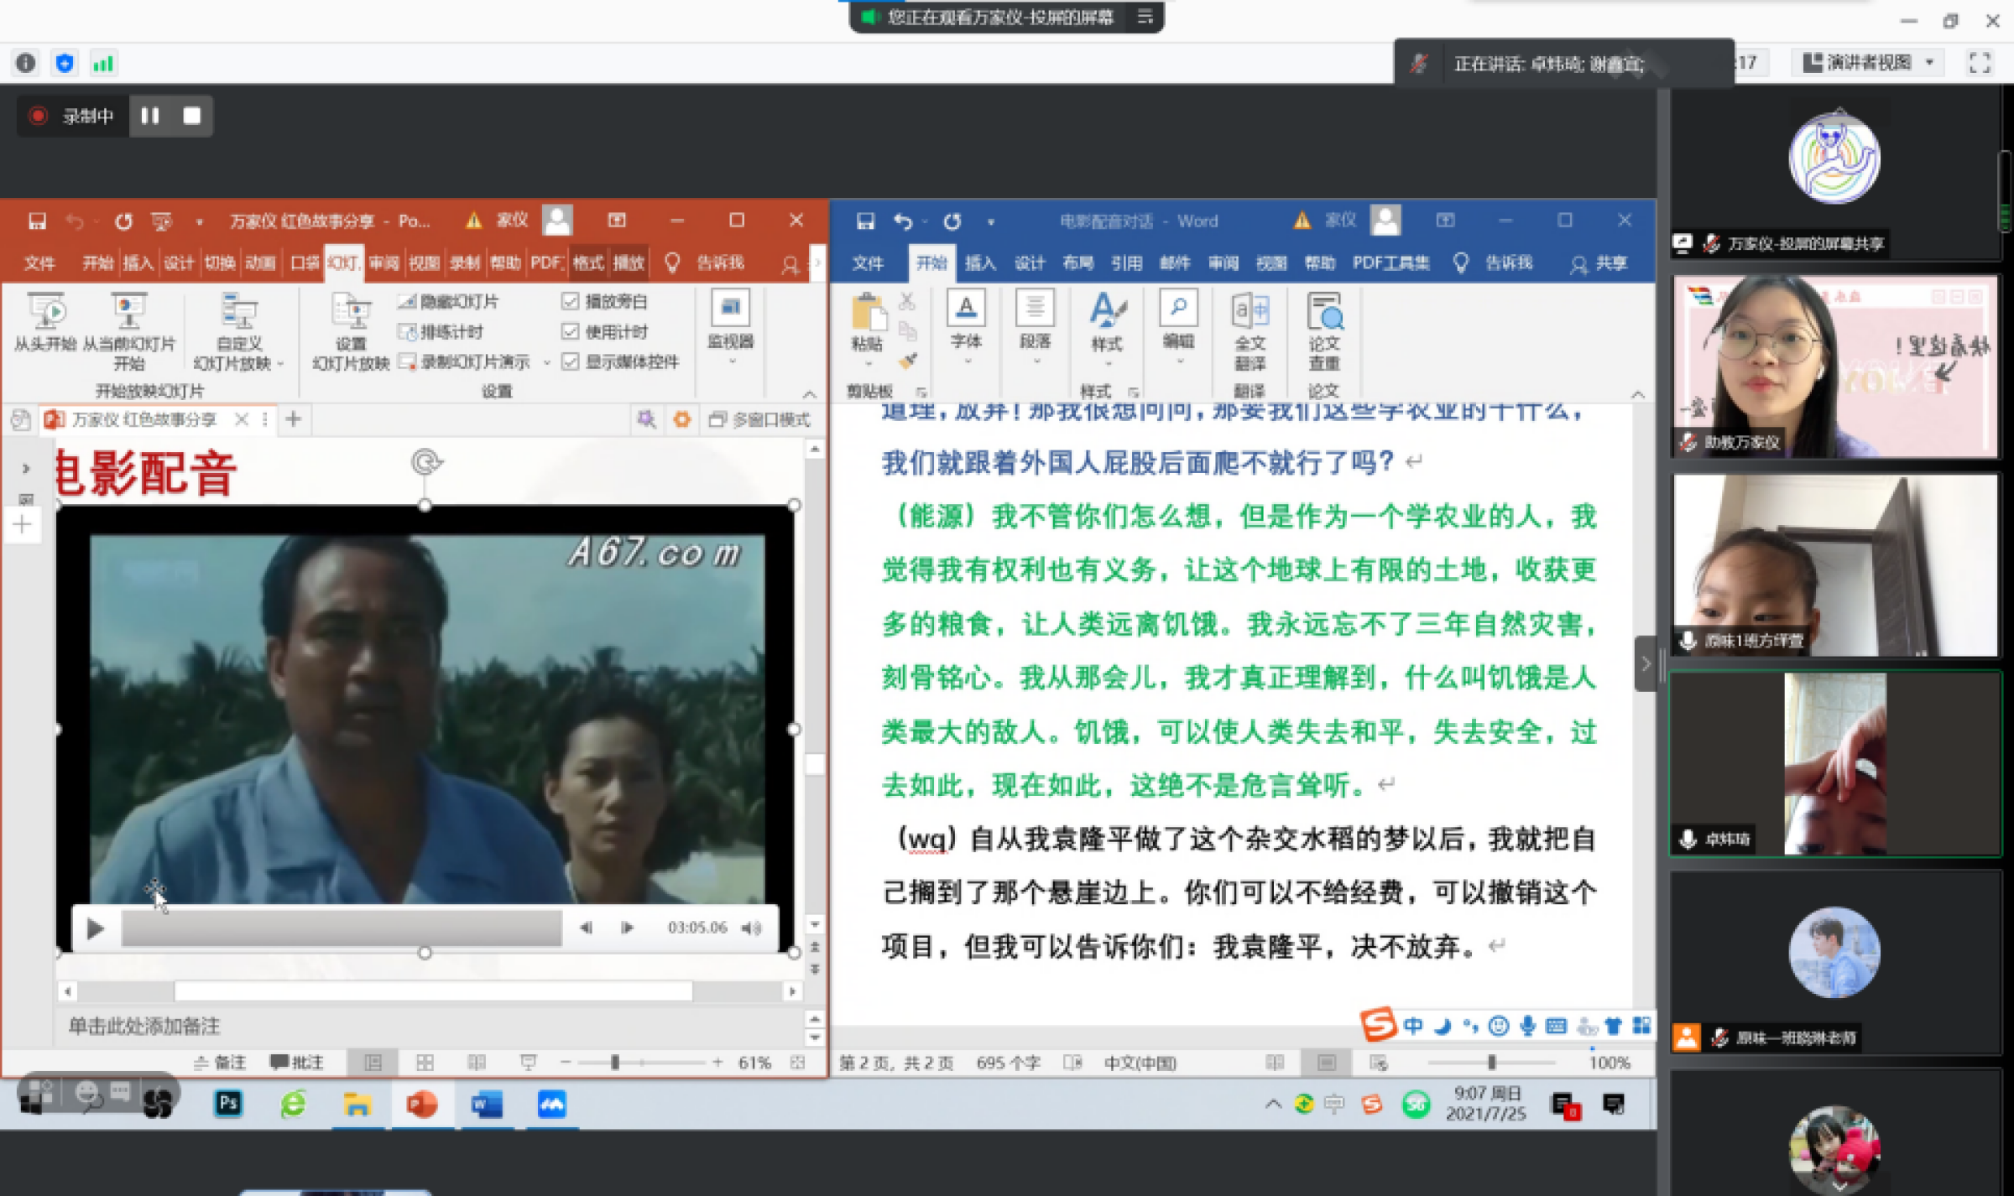Open the Design tab in Word

click(1029, 263)
